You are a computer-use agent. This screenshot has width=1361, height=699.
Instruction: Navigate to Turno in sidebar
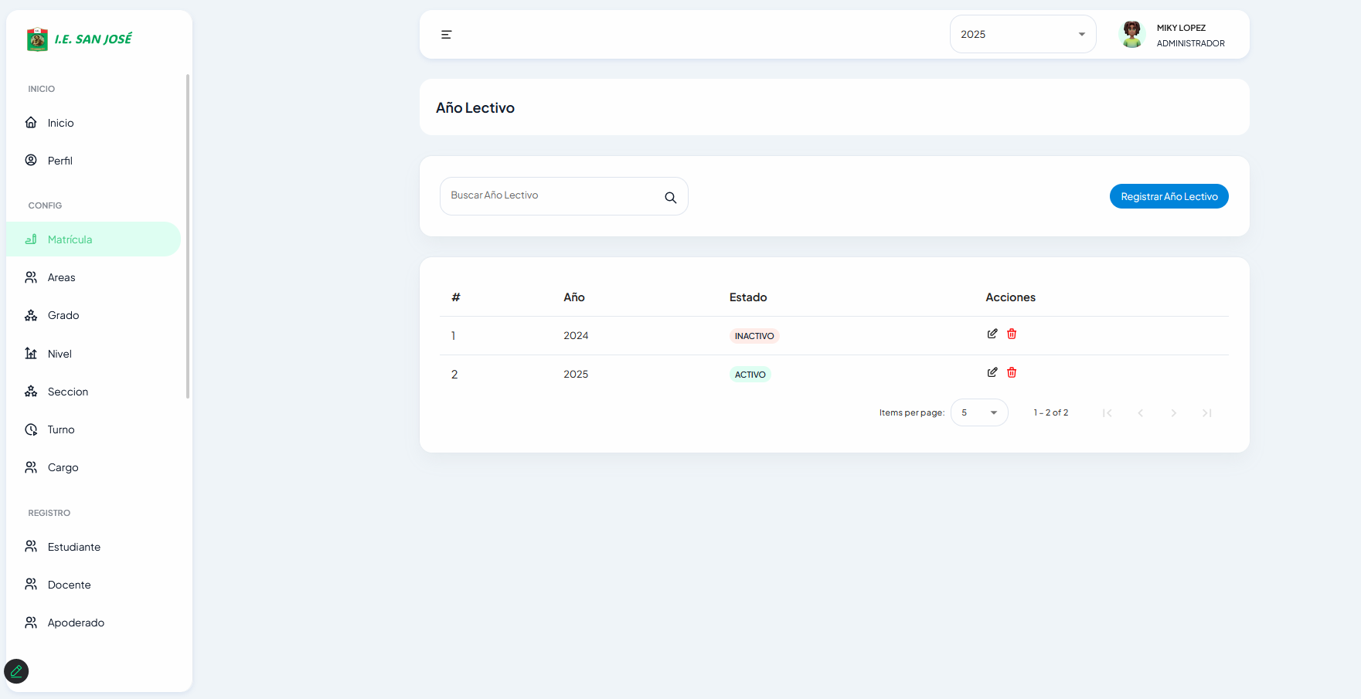(x=61, y=429)
